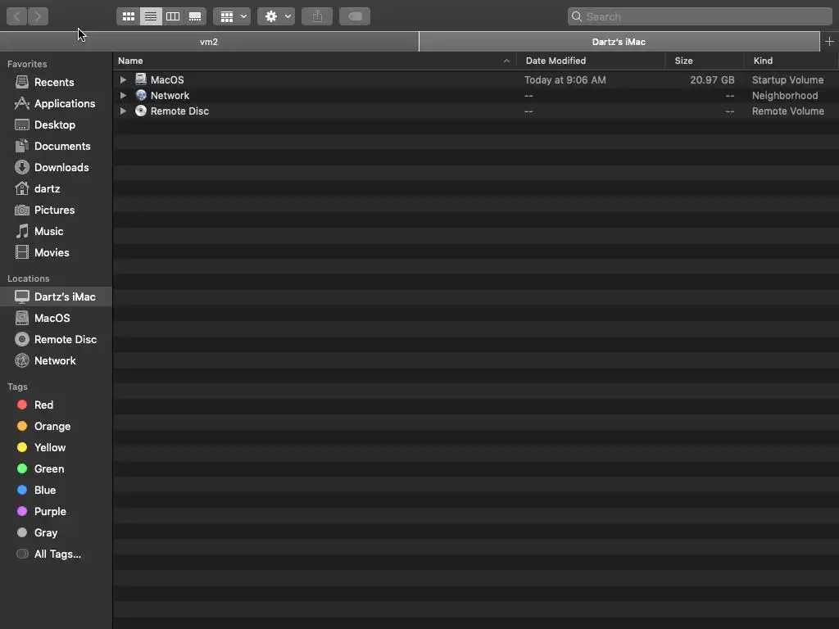Switch to column view
The height and width of the screenshot is (629, 839).
point(173,16)
